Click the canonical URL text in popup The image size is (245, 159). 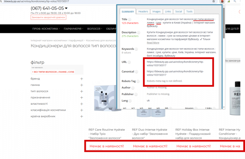(175, 73)
